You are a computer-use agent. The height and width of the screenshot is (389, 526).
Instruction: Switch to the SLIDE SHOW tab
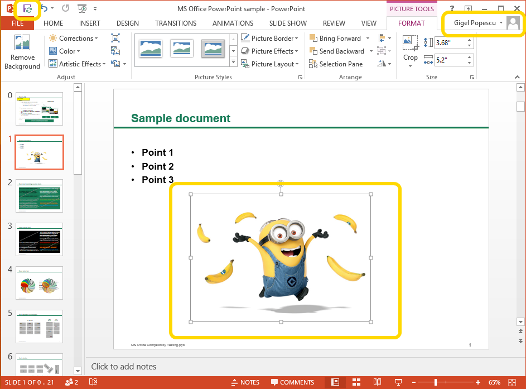288,23
